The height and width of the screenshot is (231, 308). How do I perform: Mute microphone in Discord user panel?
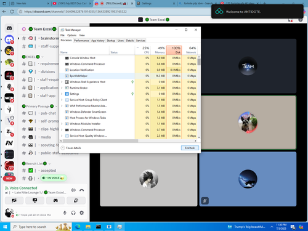click(x=65, y=213)
